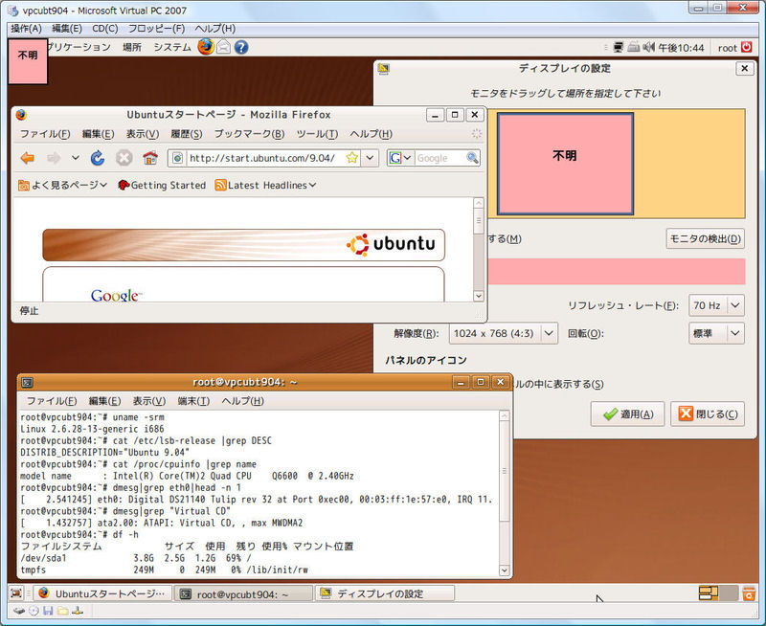Expand the URL bar history dropdown
This screenshot has height=626, width=766.
pos(371,158)
